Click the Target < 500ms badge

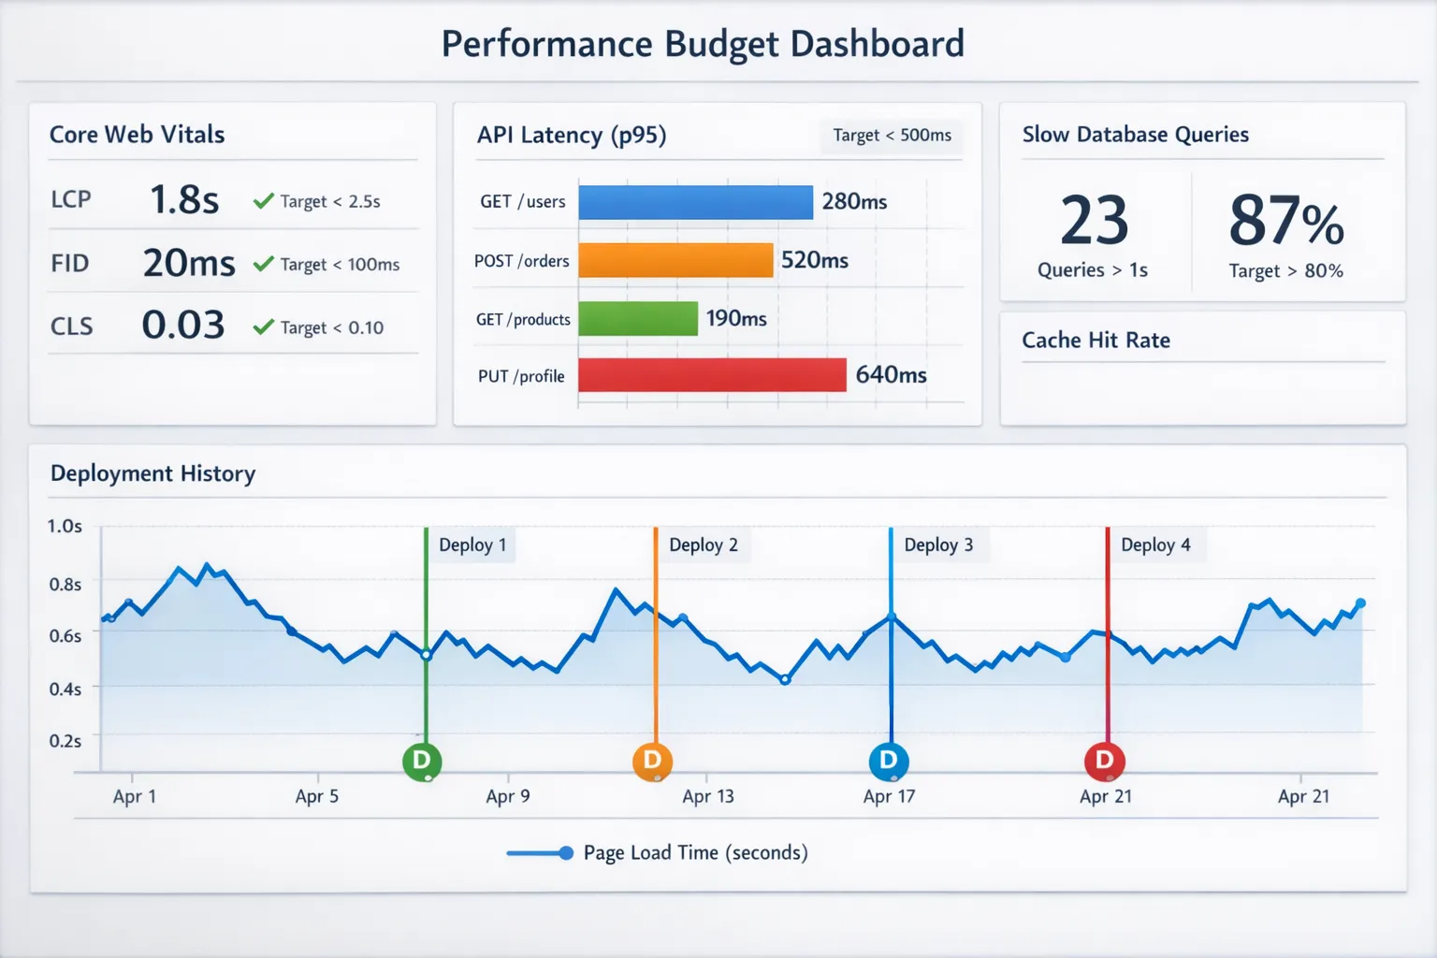tap(892, 136)
